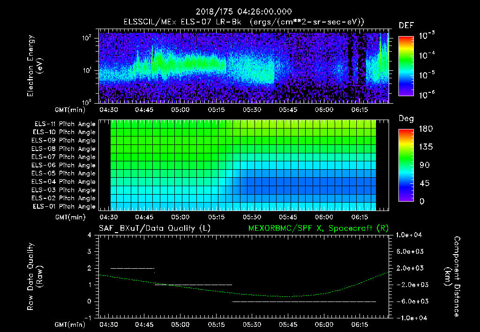Click the 3 tick on data quality axis
Image resolution: width=480 pixels, height=332 pixels.
pyautogui.click(x=90, y=251)
